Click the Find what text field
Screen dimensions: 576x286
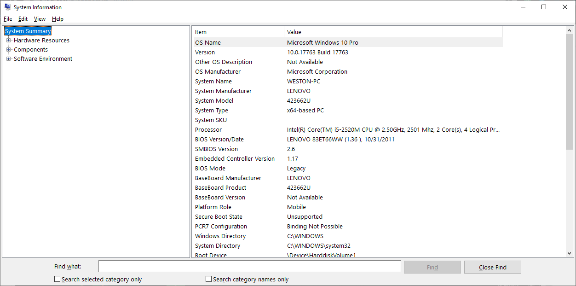pos(250,267)
